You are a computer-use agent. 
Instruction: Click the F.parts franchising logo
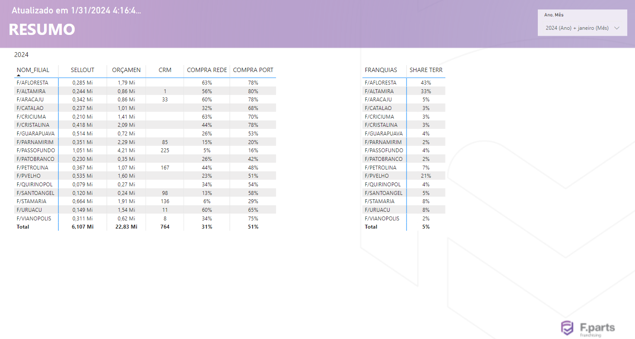click(x=587, y=329)
